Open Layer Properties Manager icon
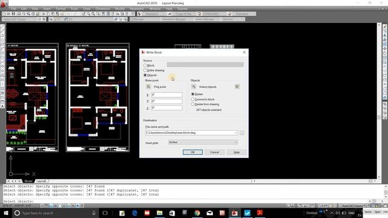This screenshot has width=388, height=218. tap(51, 19)
